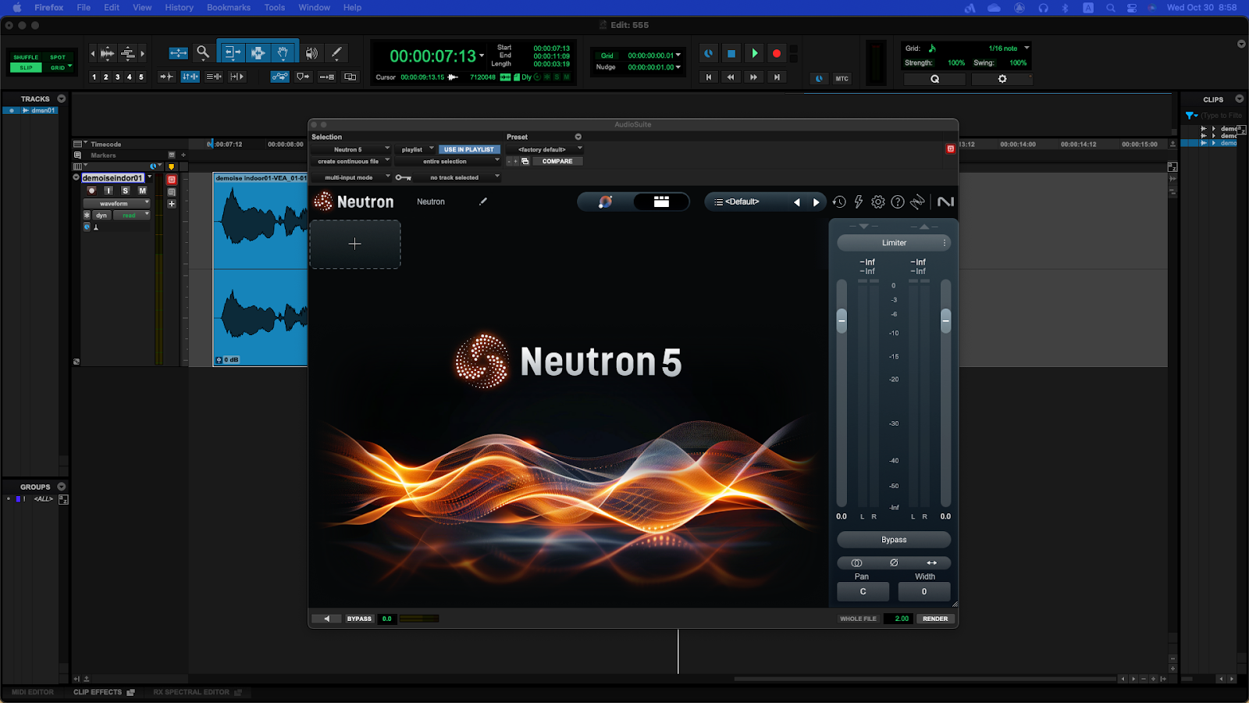Click the Neutron lightning bolt icon
The image size is (1249, 703).
coord(859,202)
